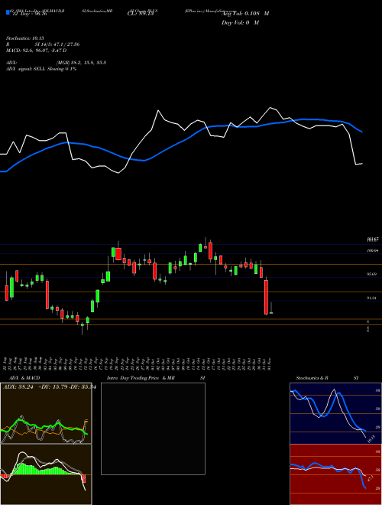The image size is (382, 505).
Task: Click the 'Day Vol: 0 M' text
Action: [x=240, y=22]
